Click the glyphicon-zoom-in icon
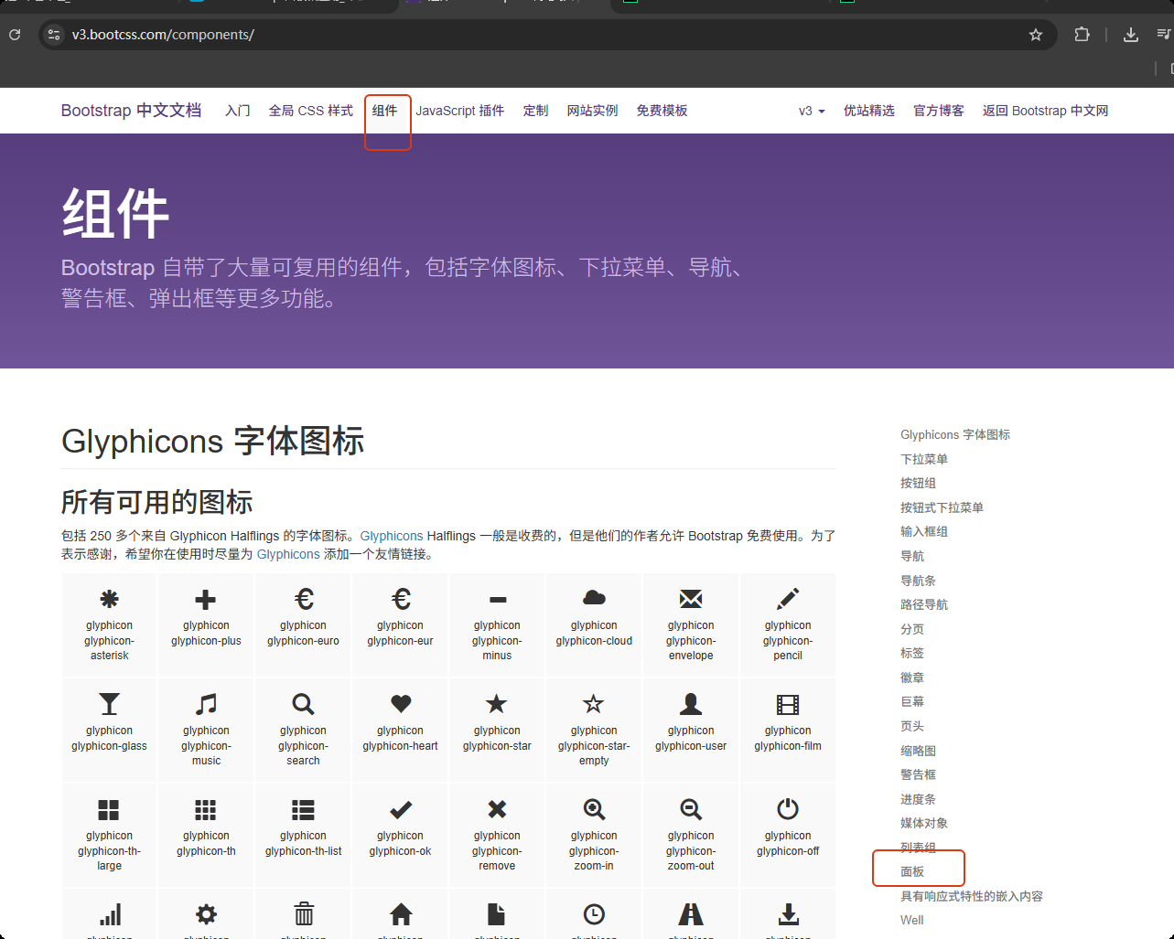This screenshot has height=939, width=1174. pyautogui.click(x=595, y=809)
